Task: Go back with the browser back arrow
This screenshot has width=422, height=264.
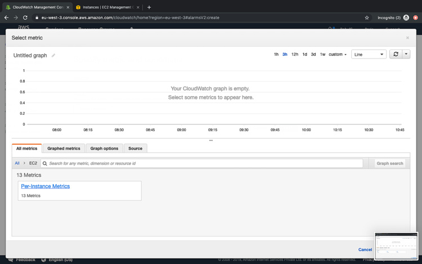Action: [6, 17]
